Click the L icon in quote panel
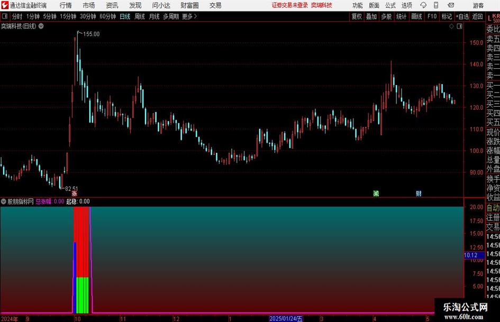 [489, 19]
